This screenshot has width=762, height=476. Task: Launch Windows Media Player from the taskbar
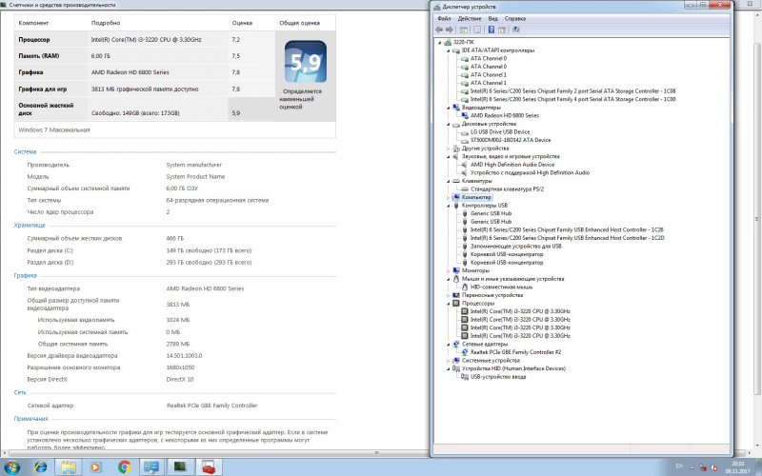click(x=96, y=467)
